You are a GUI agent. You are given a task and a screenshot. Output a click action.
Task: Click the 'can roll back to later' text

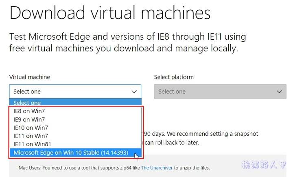[x=172, y=143]
